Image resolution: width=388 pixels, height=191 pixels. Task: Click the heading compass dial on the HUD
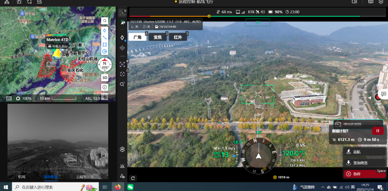tap(258, 156)
